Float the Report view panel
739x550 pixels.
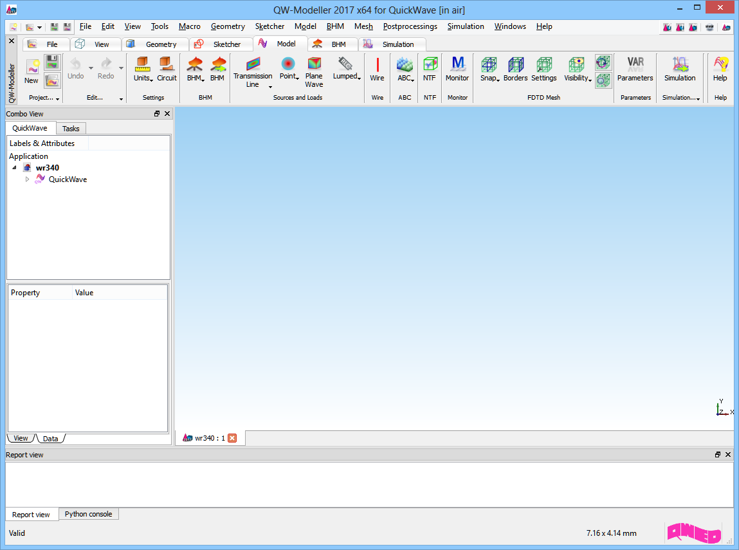point(718,455)
